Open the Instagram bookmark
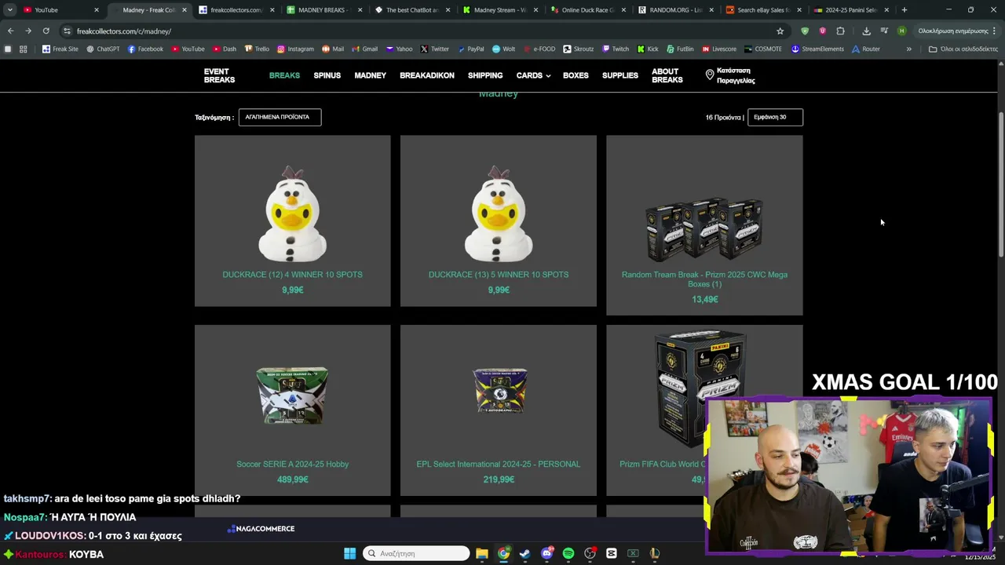This screenshot has height=565, width=1005. pos(295,49)
